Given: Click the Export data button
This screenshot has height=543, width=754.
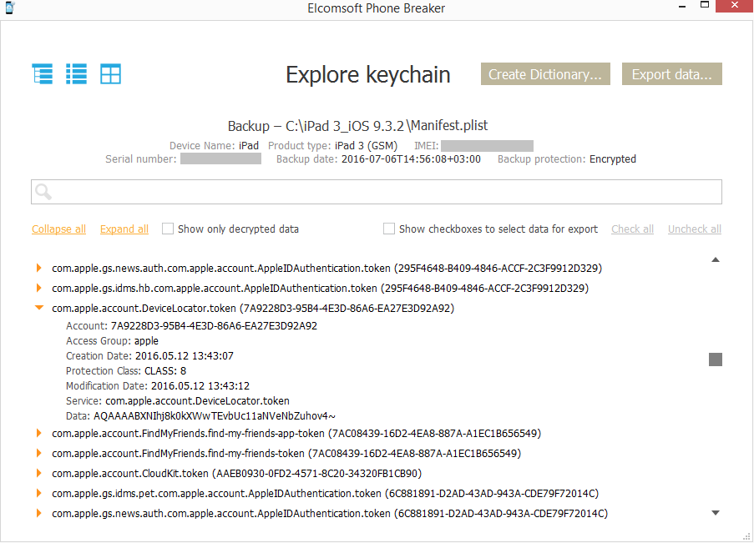Looking at the screenshot, I should point(671,74).
